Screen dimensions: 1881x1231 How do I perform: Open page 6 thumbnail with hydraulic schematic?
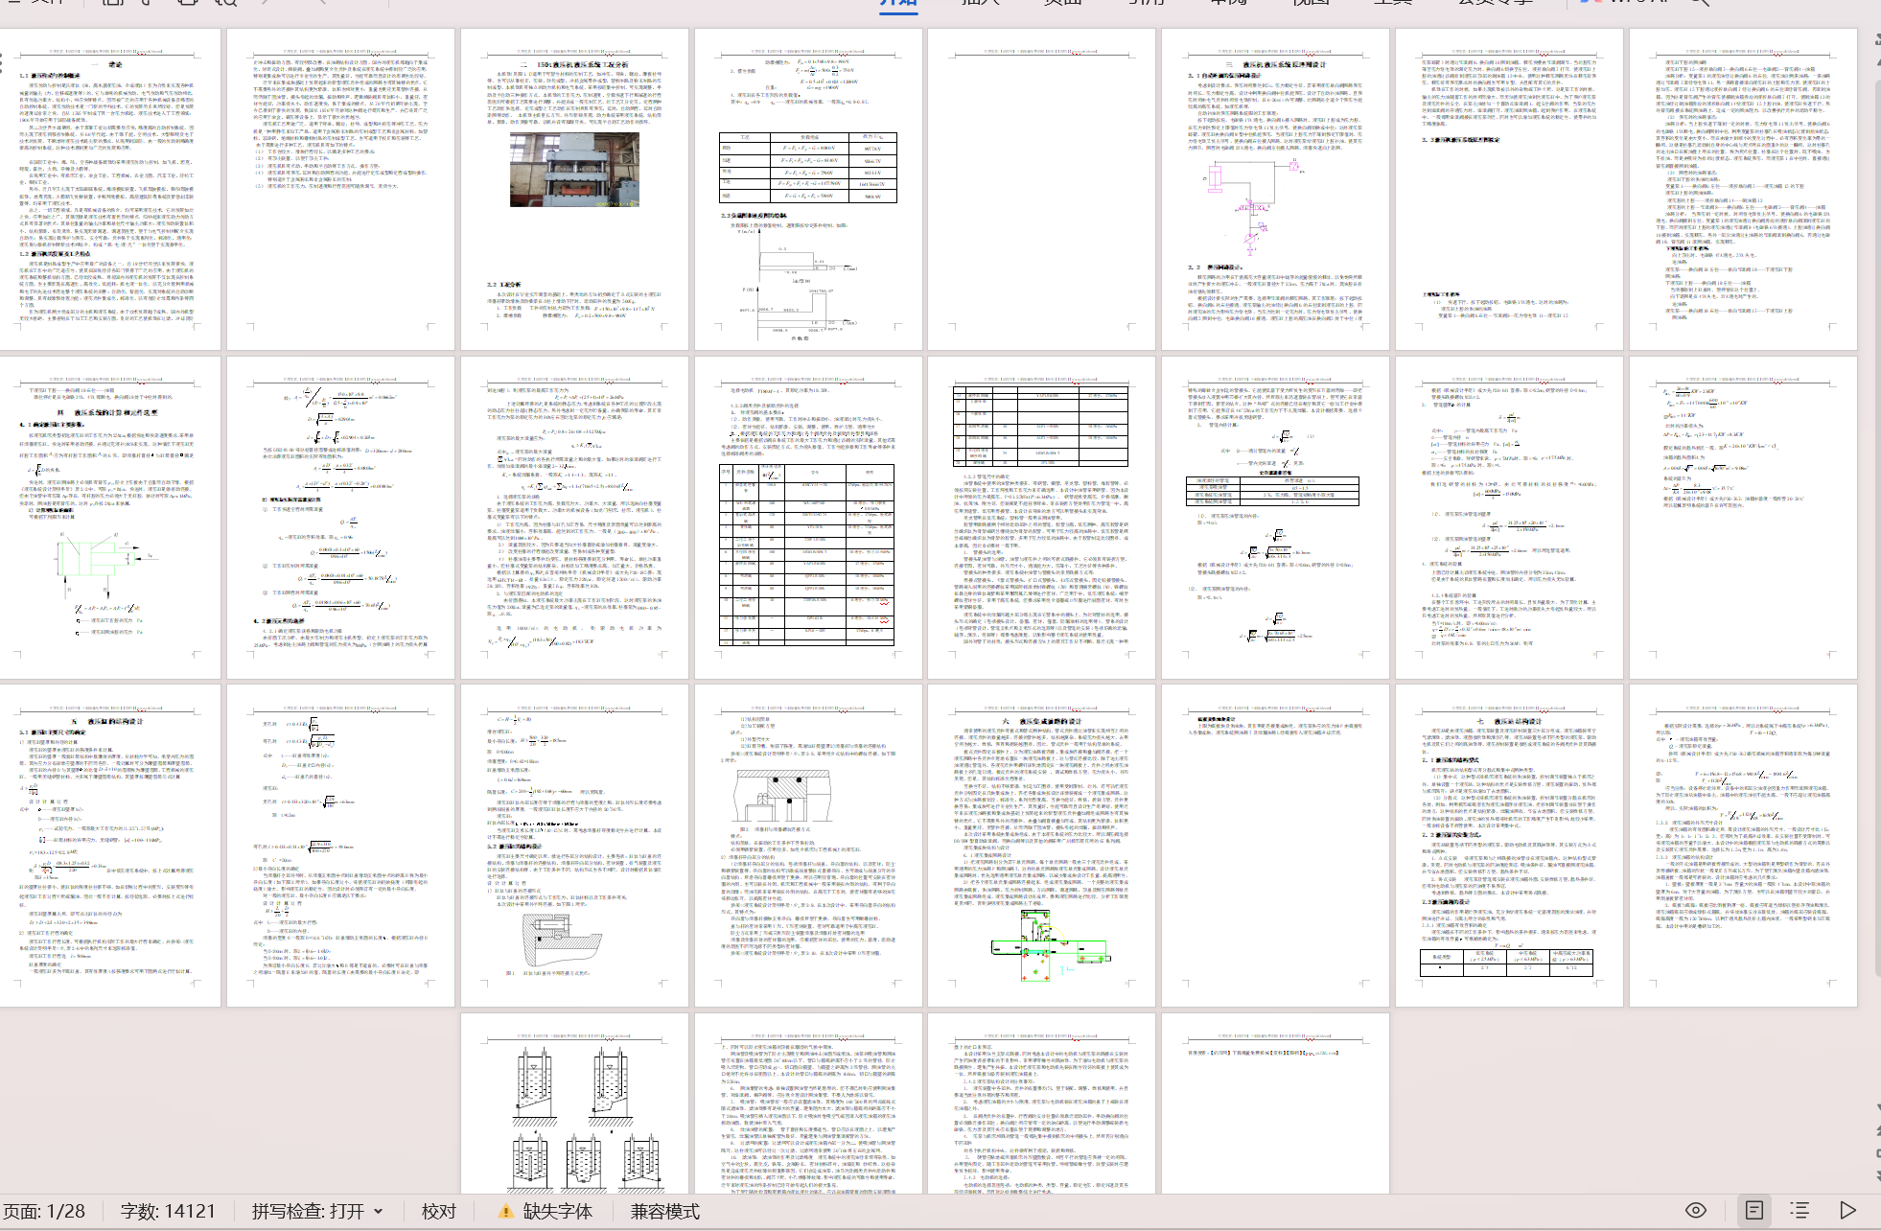[1275, 189]
